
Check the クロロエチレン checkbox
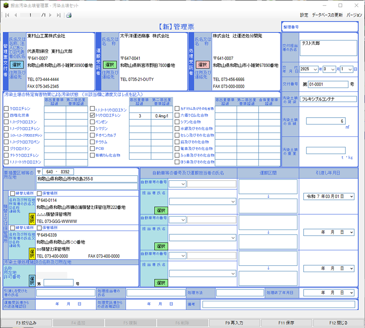pos(6,109)
